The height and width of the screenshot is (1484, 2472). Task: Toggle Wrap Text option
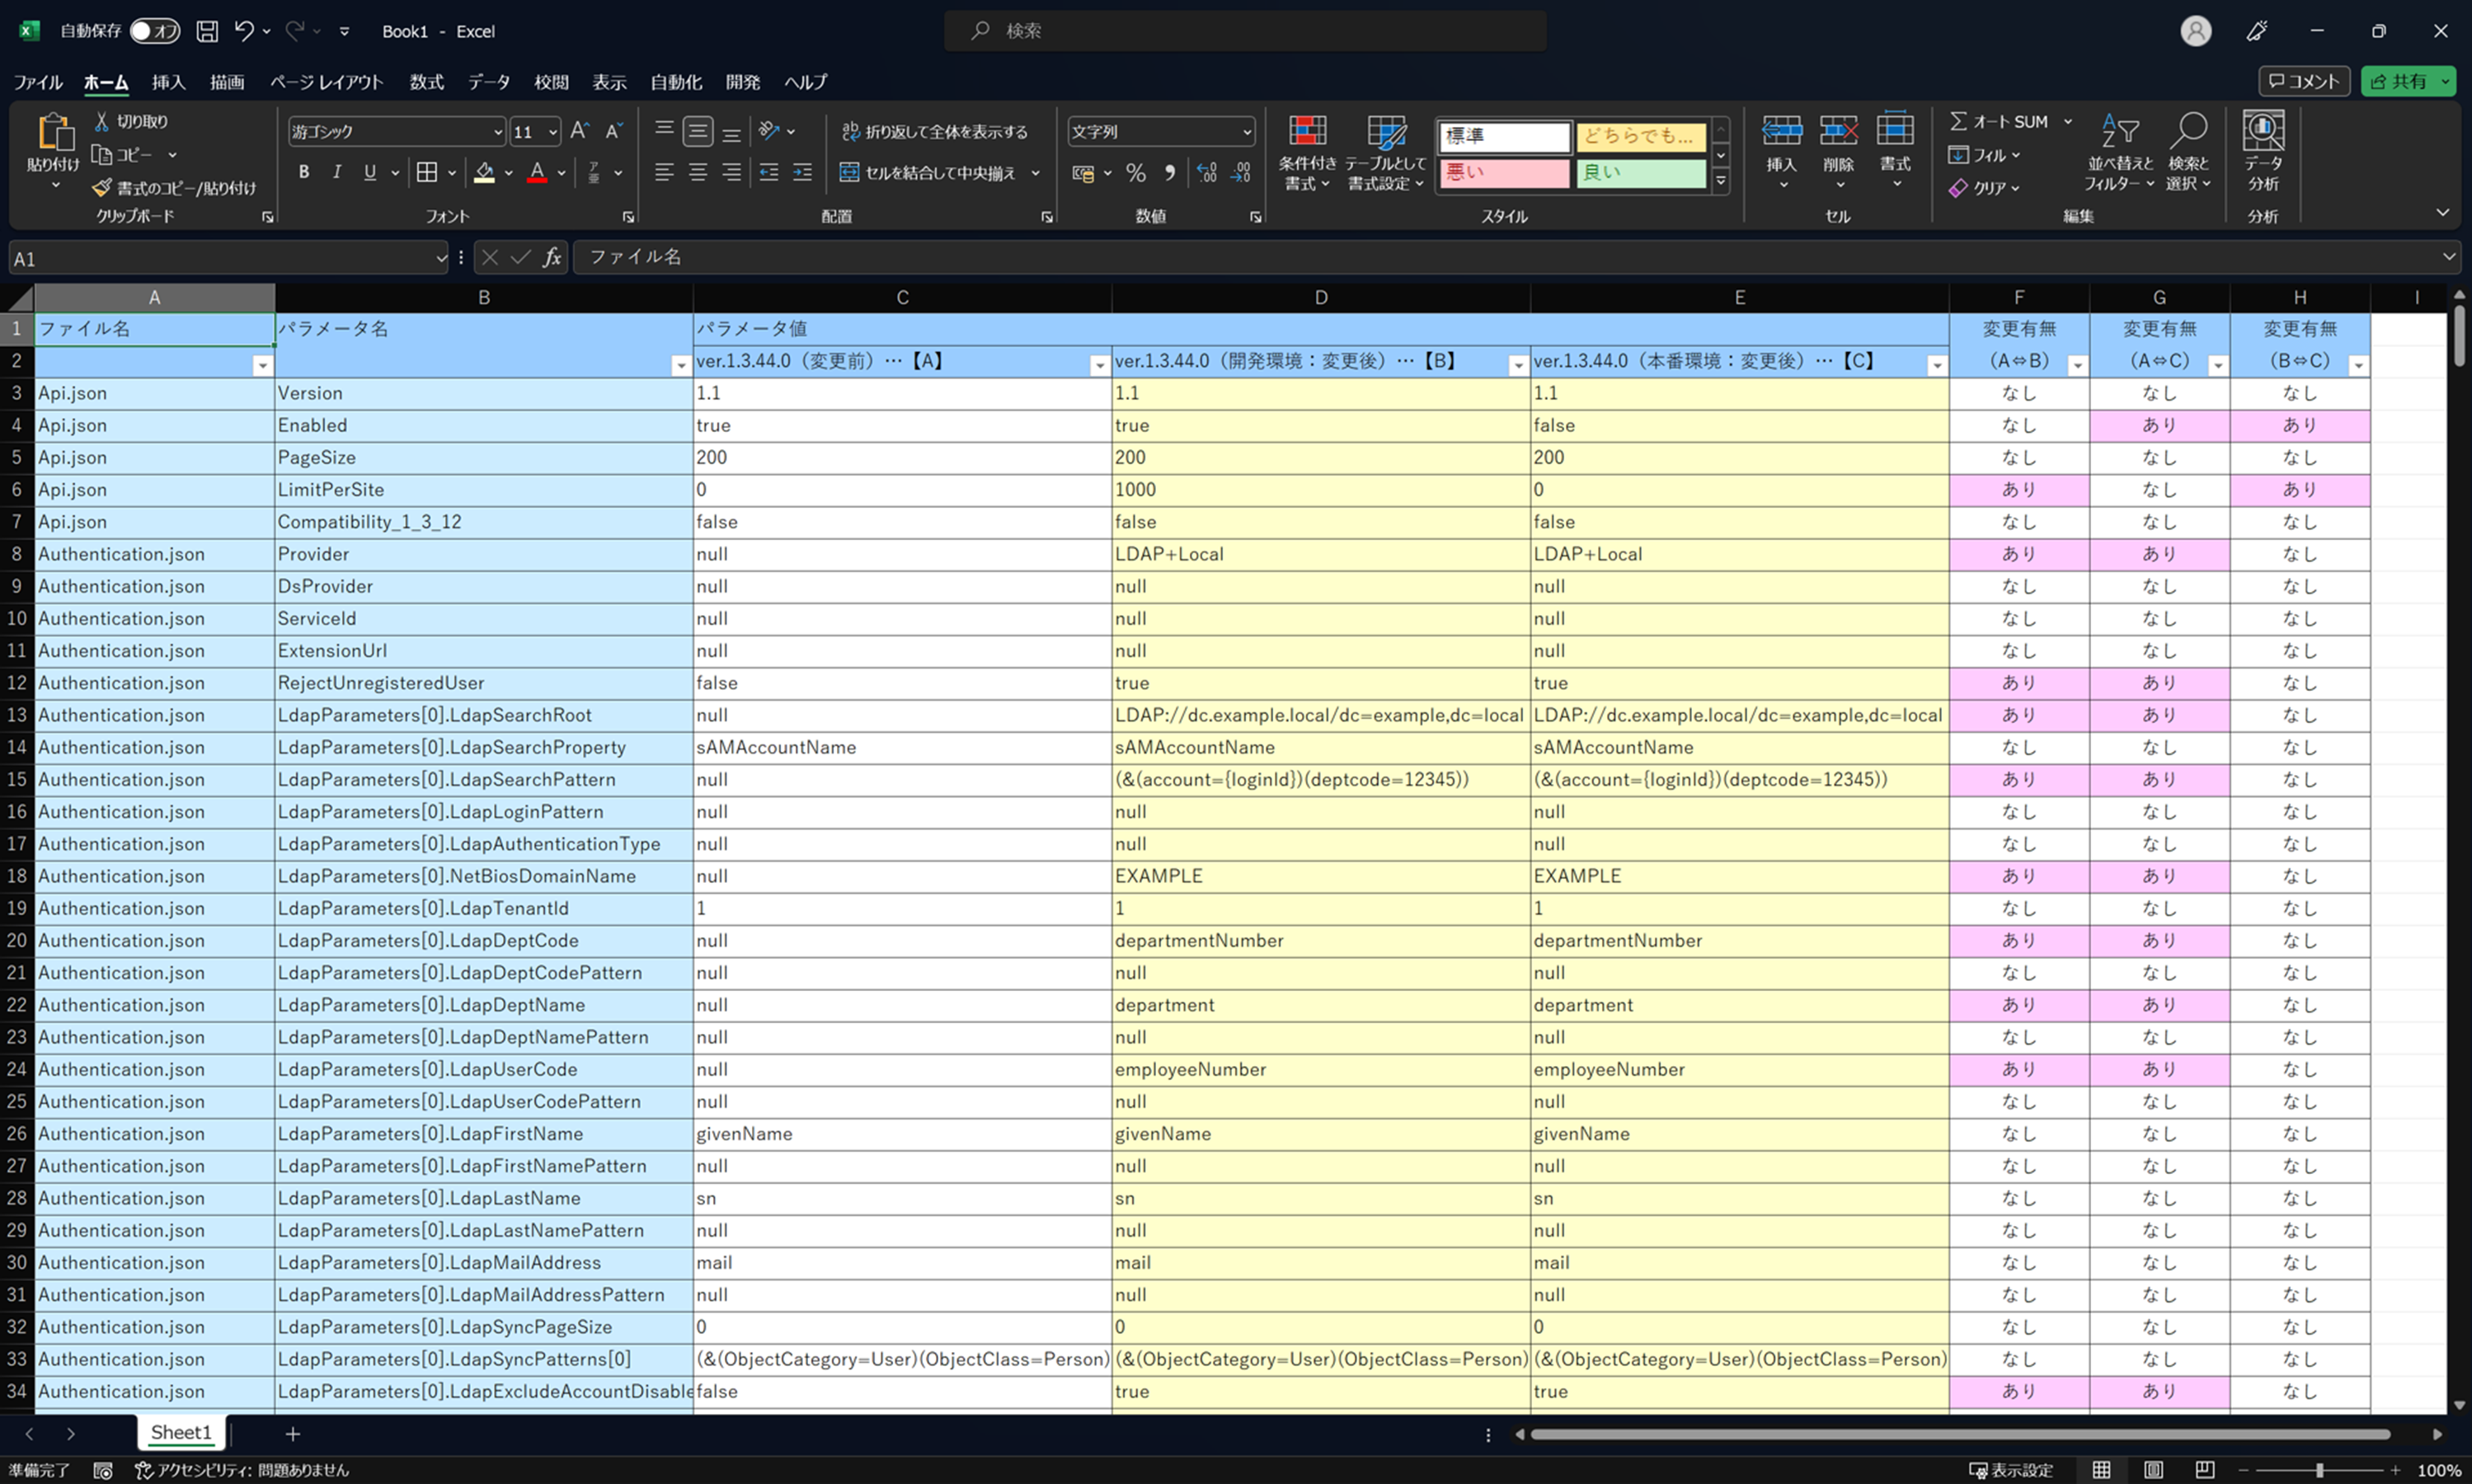[x=934, y=131]
